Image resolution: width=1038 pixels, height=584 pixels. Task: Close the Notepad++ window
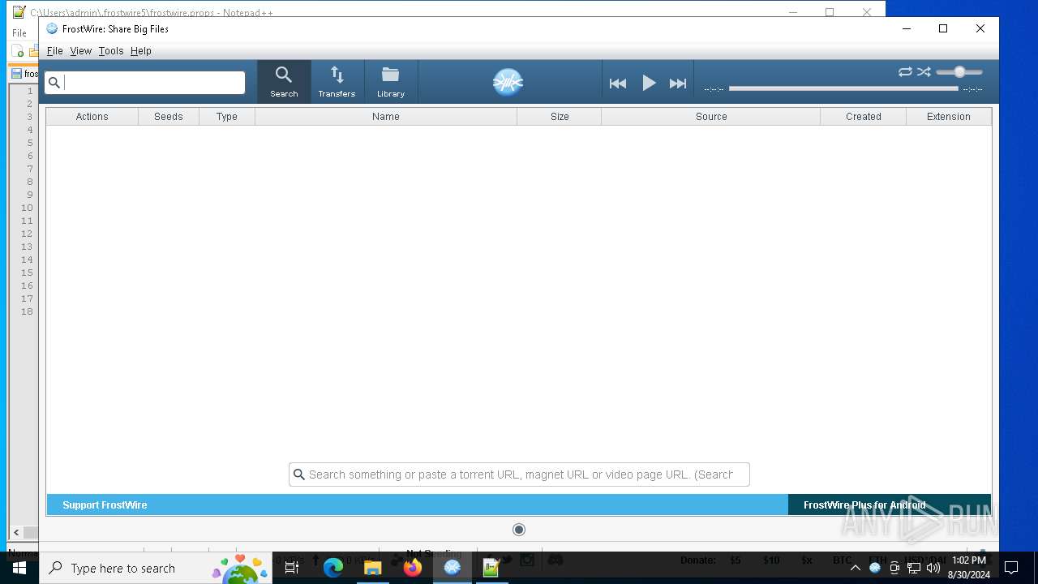tap(867, 12)
